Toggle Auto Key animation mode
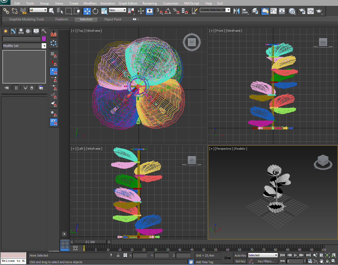 point(240,255)
